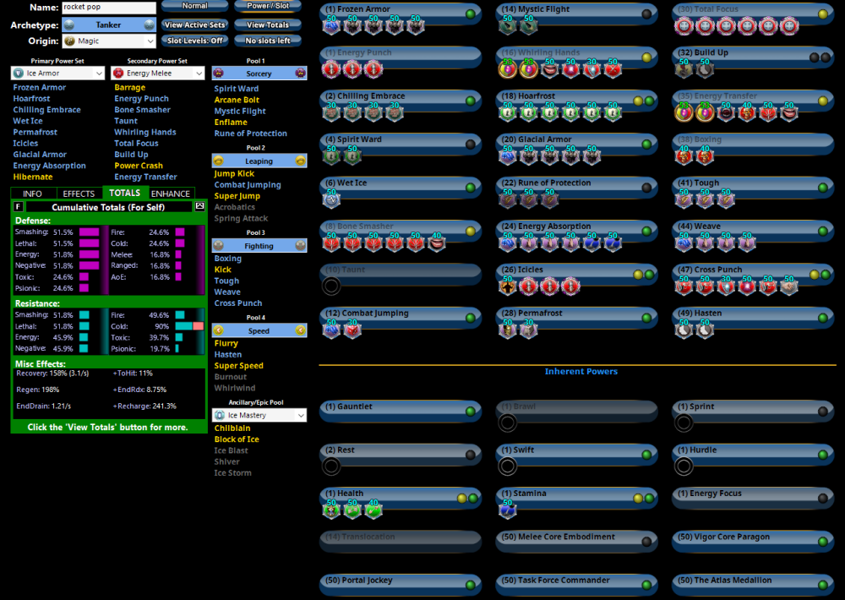Click the F icon beside Cumulative Totals
This screenshot has width=845, height=600.
pos(19,206)
